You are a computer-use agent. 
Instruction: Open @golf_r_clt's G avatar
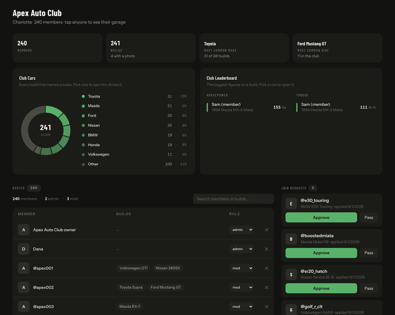[x=291, y=309]
